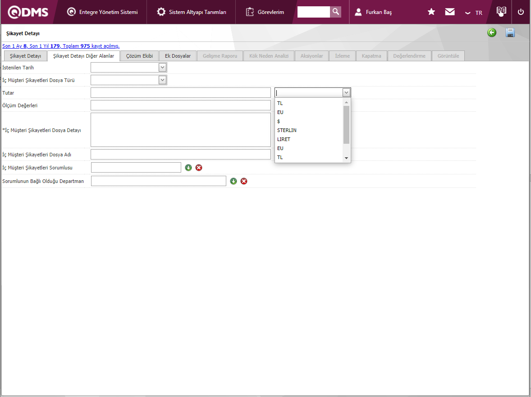
Task: Switch to the Çözüm Ekibi tab
Action: point(139,56)
